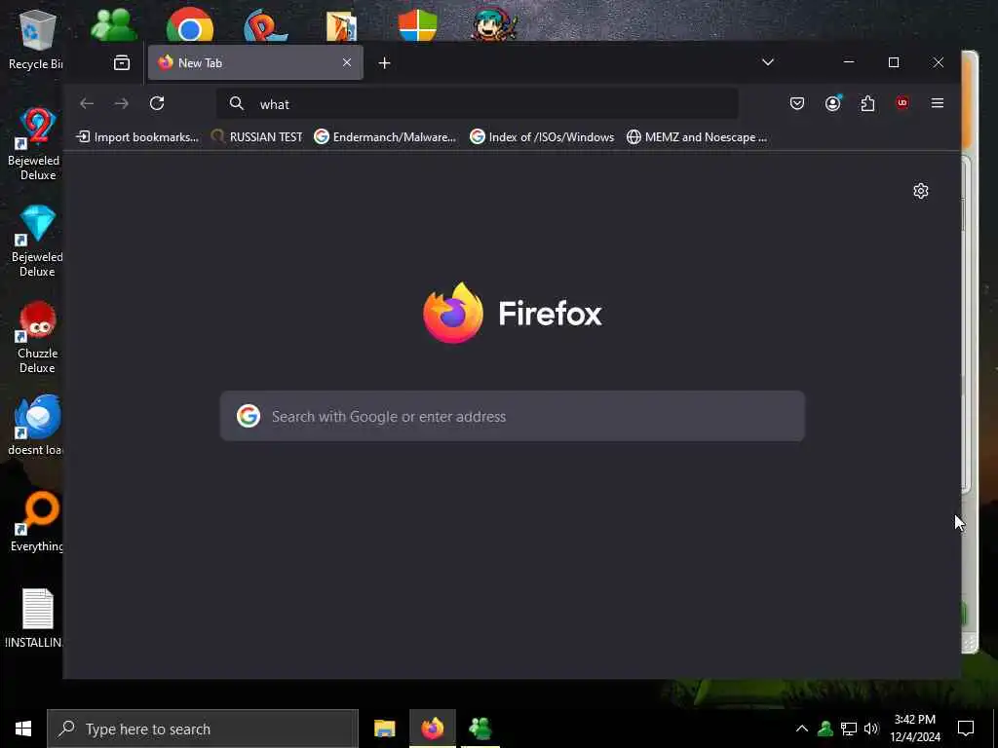Open the Firefox application hamburger menu
Viewport: 998px width, 748px height.
click(937, 103)
